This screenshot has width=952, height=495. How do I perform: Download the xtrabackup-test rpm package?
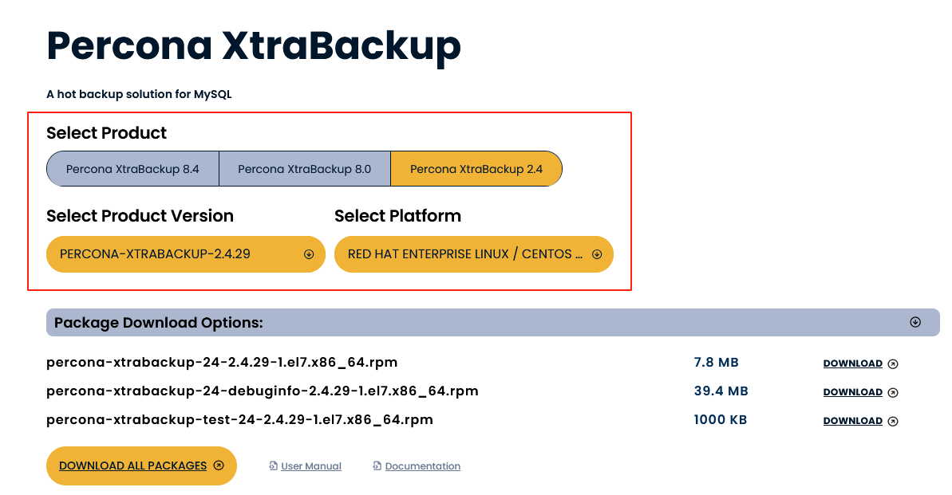[852, 421]
